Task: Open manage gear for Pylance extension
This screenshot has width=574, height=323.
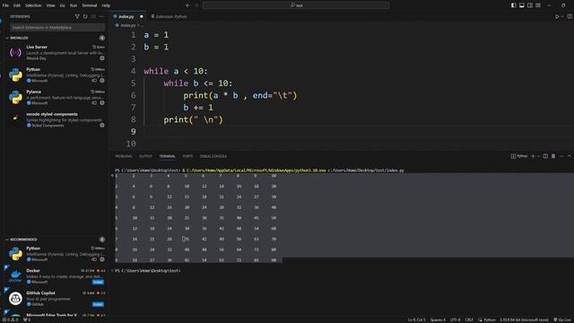Action: tap(102, 103)
